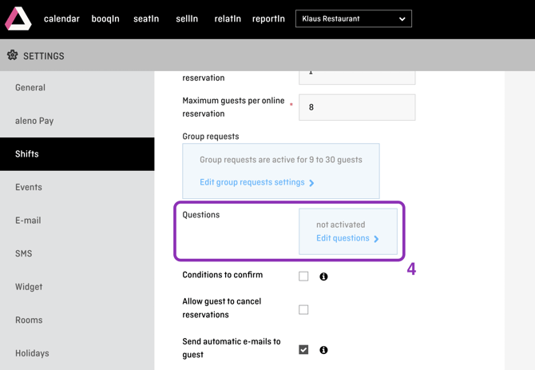Open reportIn in top navigation
This screenshot has width=535, height=370.
coord(268,18)
